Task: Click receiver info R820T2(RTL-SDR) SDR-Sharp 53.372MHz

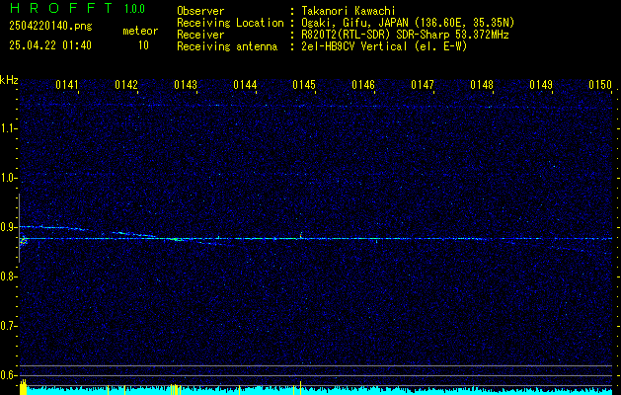Action: pos(405,35)
